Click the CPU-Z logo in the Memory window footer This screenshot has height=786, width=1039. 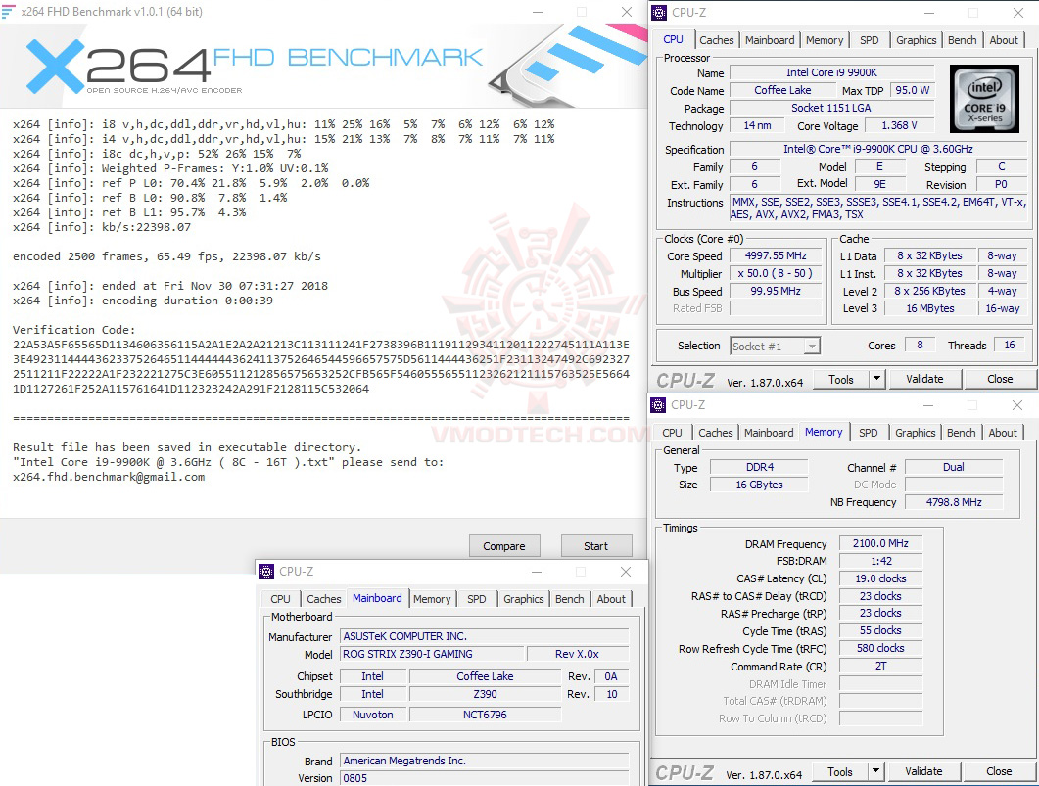point(685,771)
